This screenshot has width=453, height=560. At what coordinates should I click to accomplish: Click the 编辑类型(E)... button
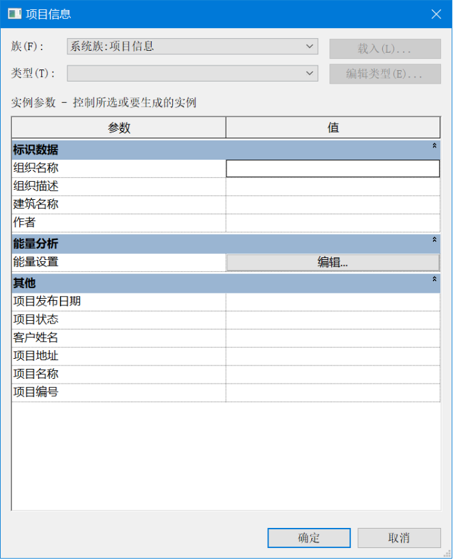pos(385,74)
